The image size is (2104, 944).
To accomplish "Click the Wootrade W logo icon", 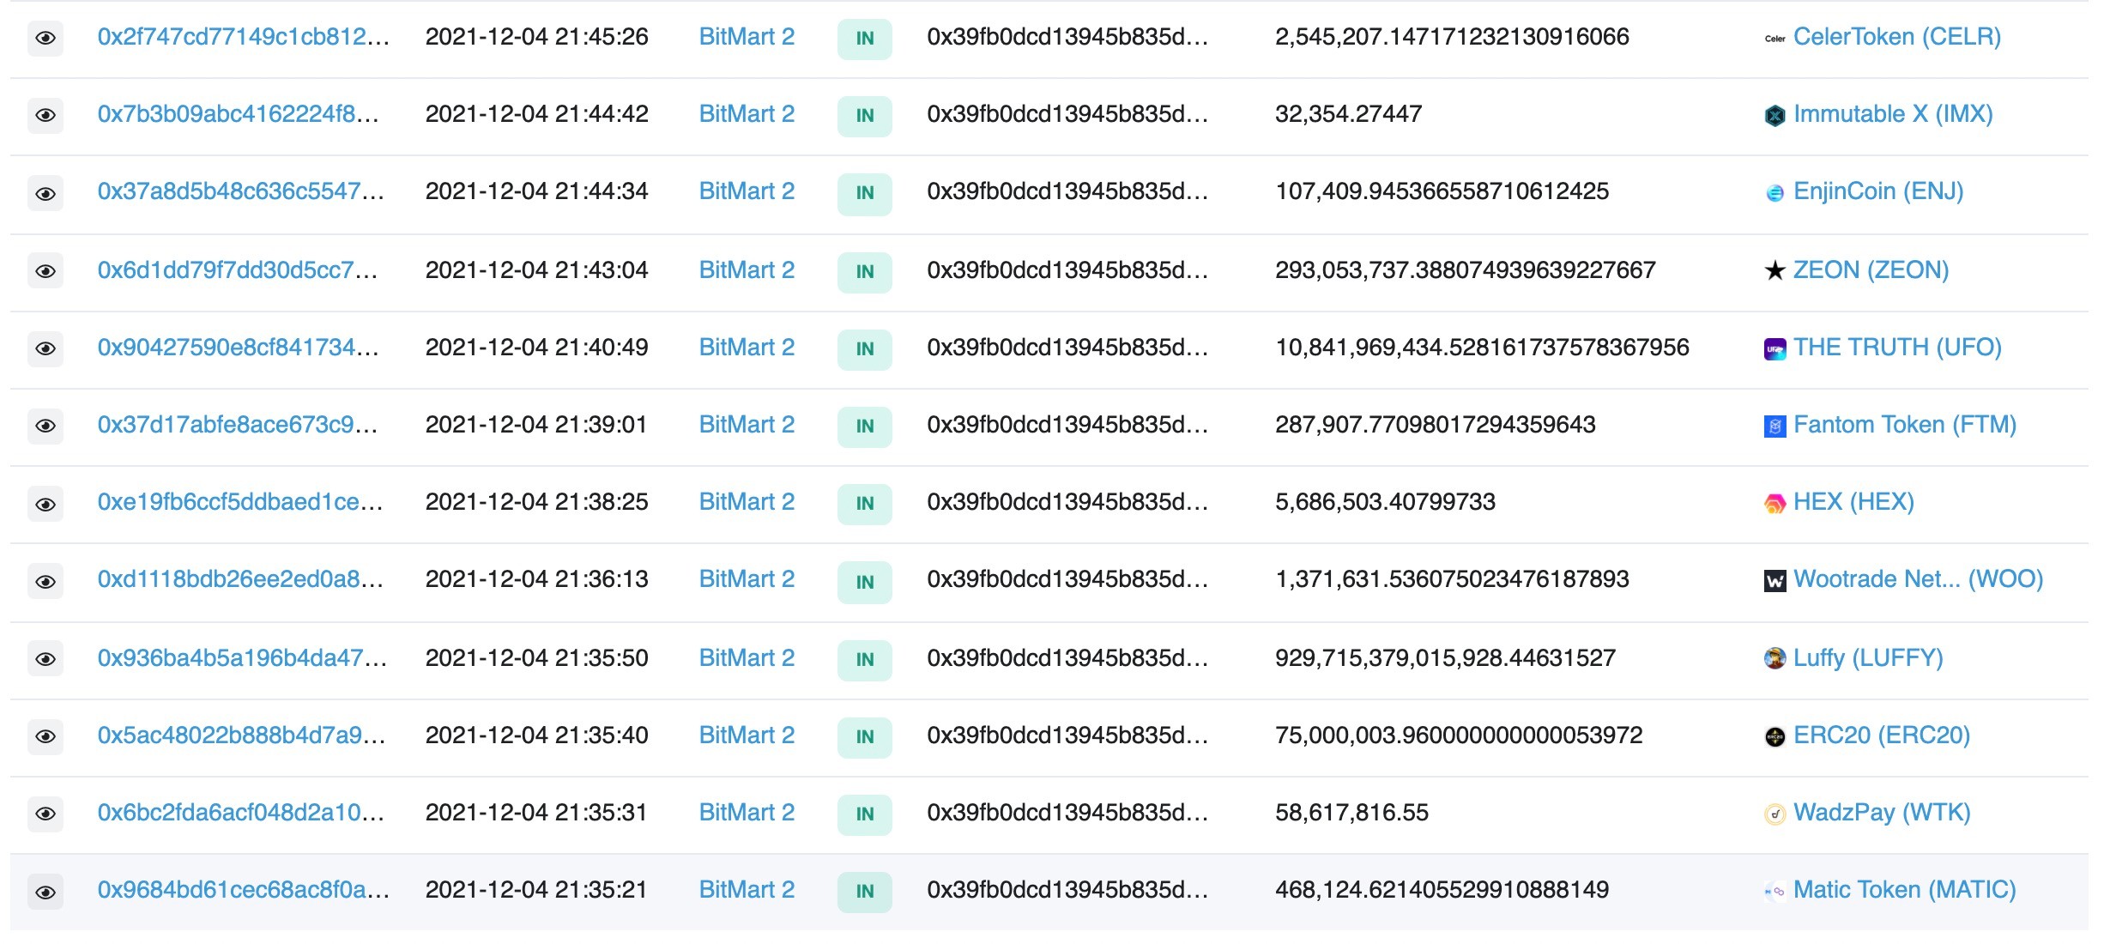I will 1774,581.
